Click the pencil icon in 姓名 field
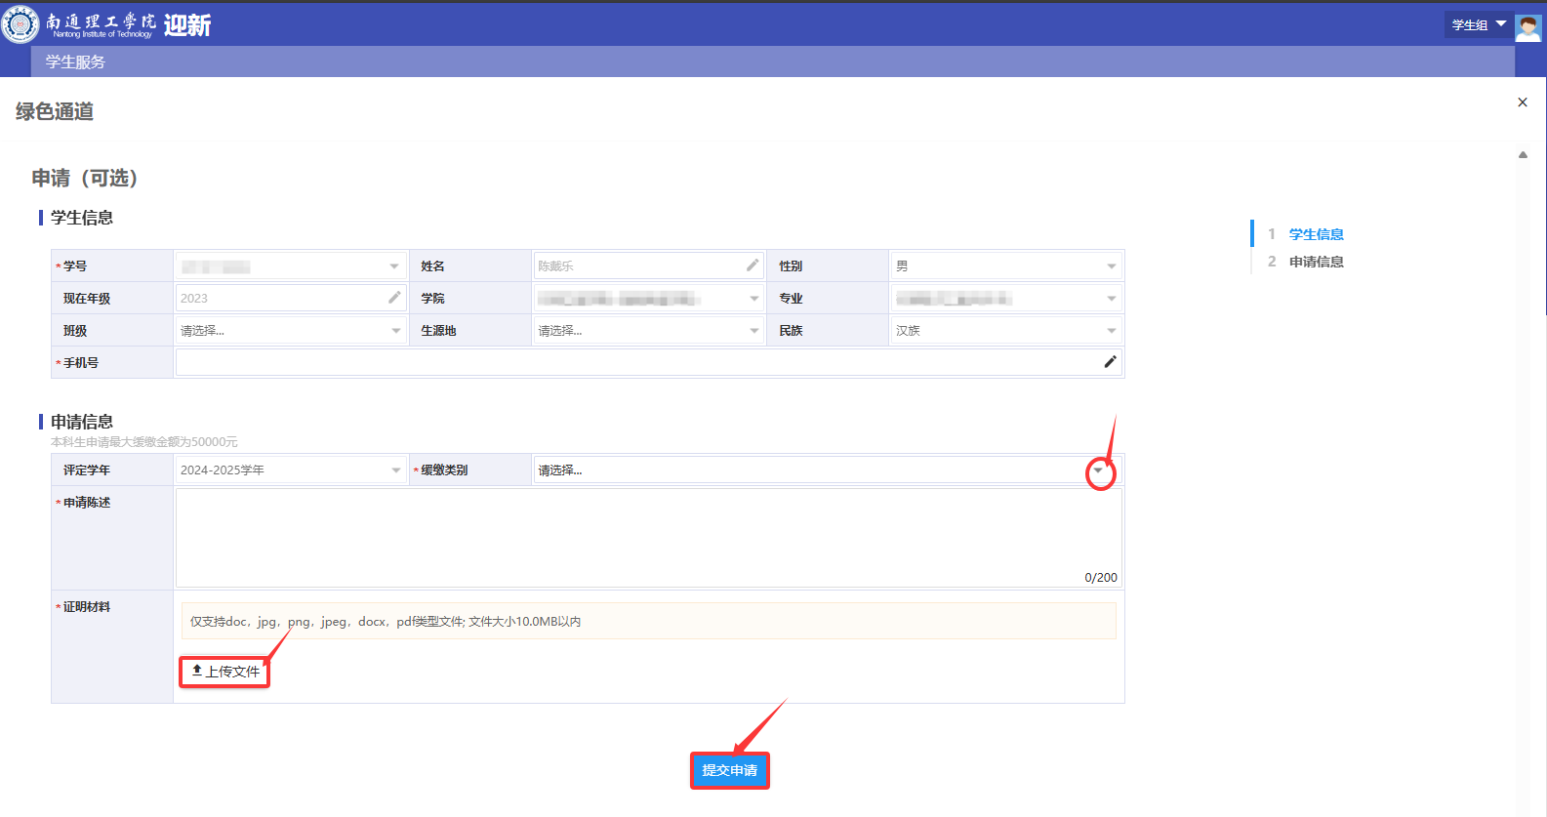Image resolution: width=1547 pixels, height=817 pixels. [x=753, y=266]
